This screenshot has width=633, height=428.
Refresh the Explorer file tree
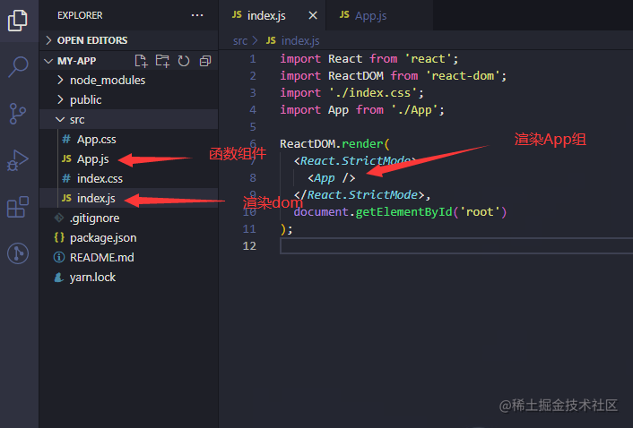coord(184,61)
